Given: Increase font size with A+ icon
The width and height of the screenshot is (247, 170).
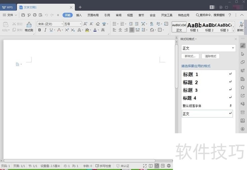Looking at the screenshot, I should [85, 24].
